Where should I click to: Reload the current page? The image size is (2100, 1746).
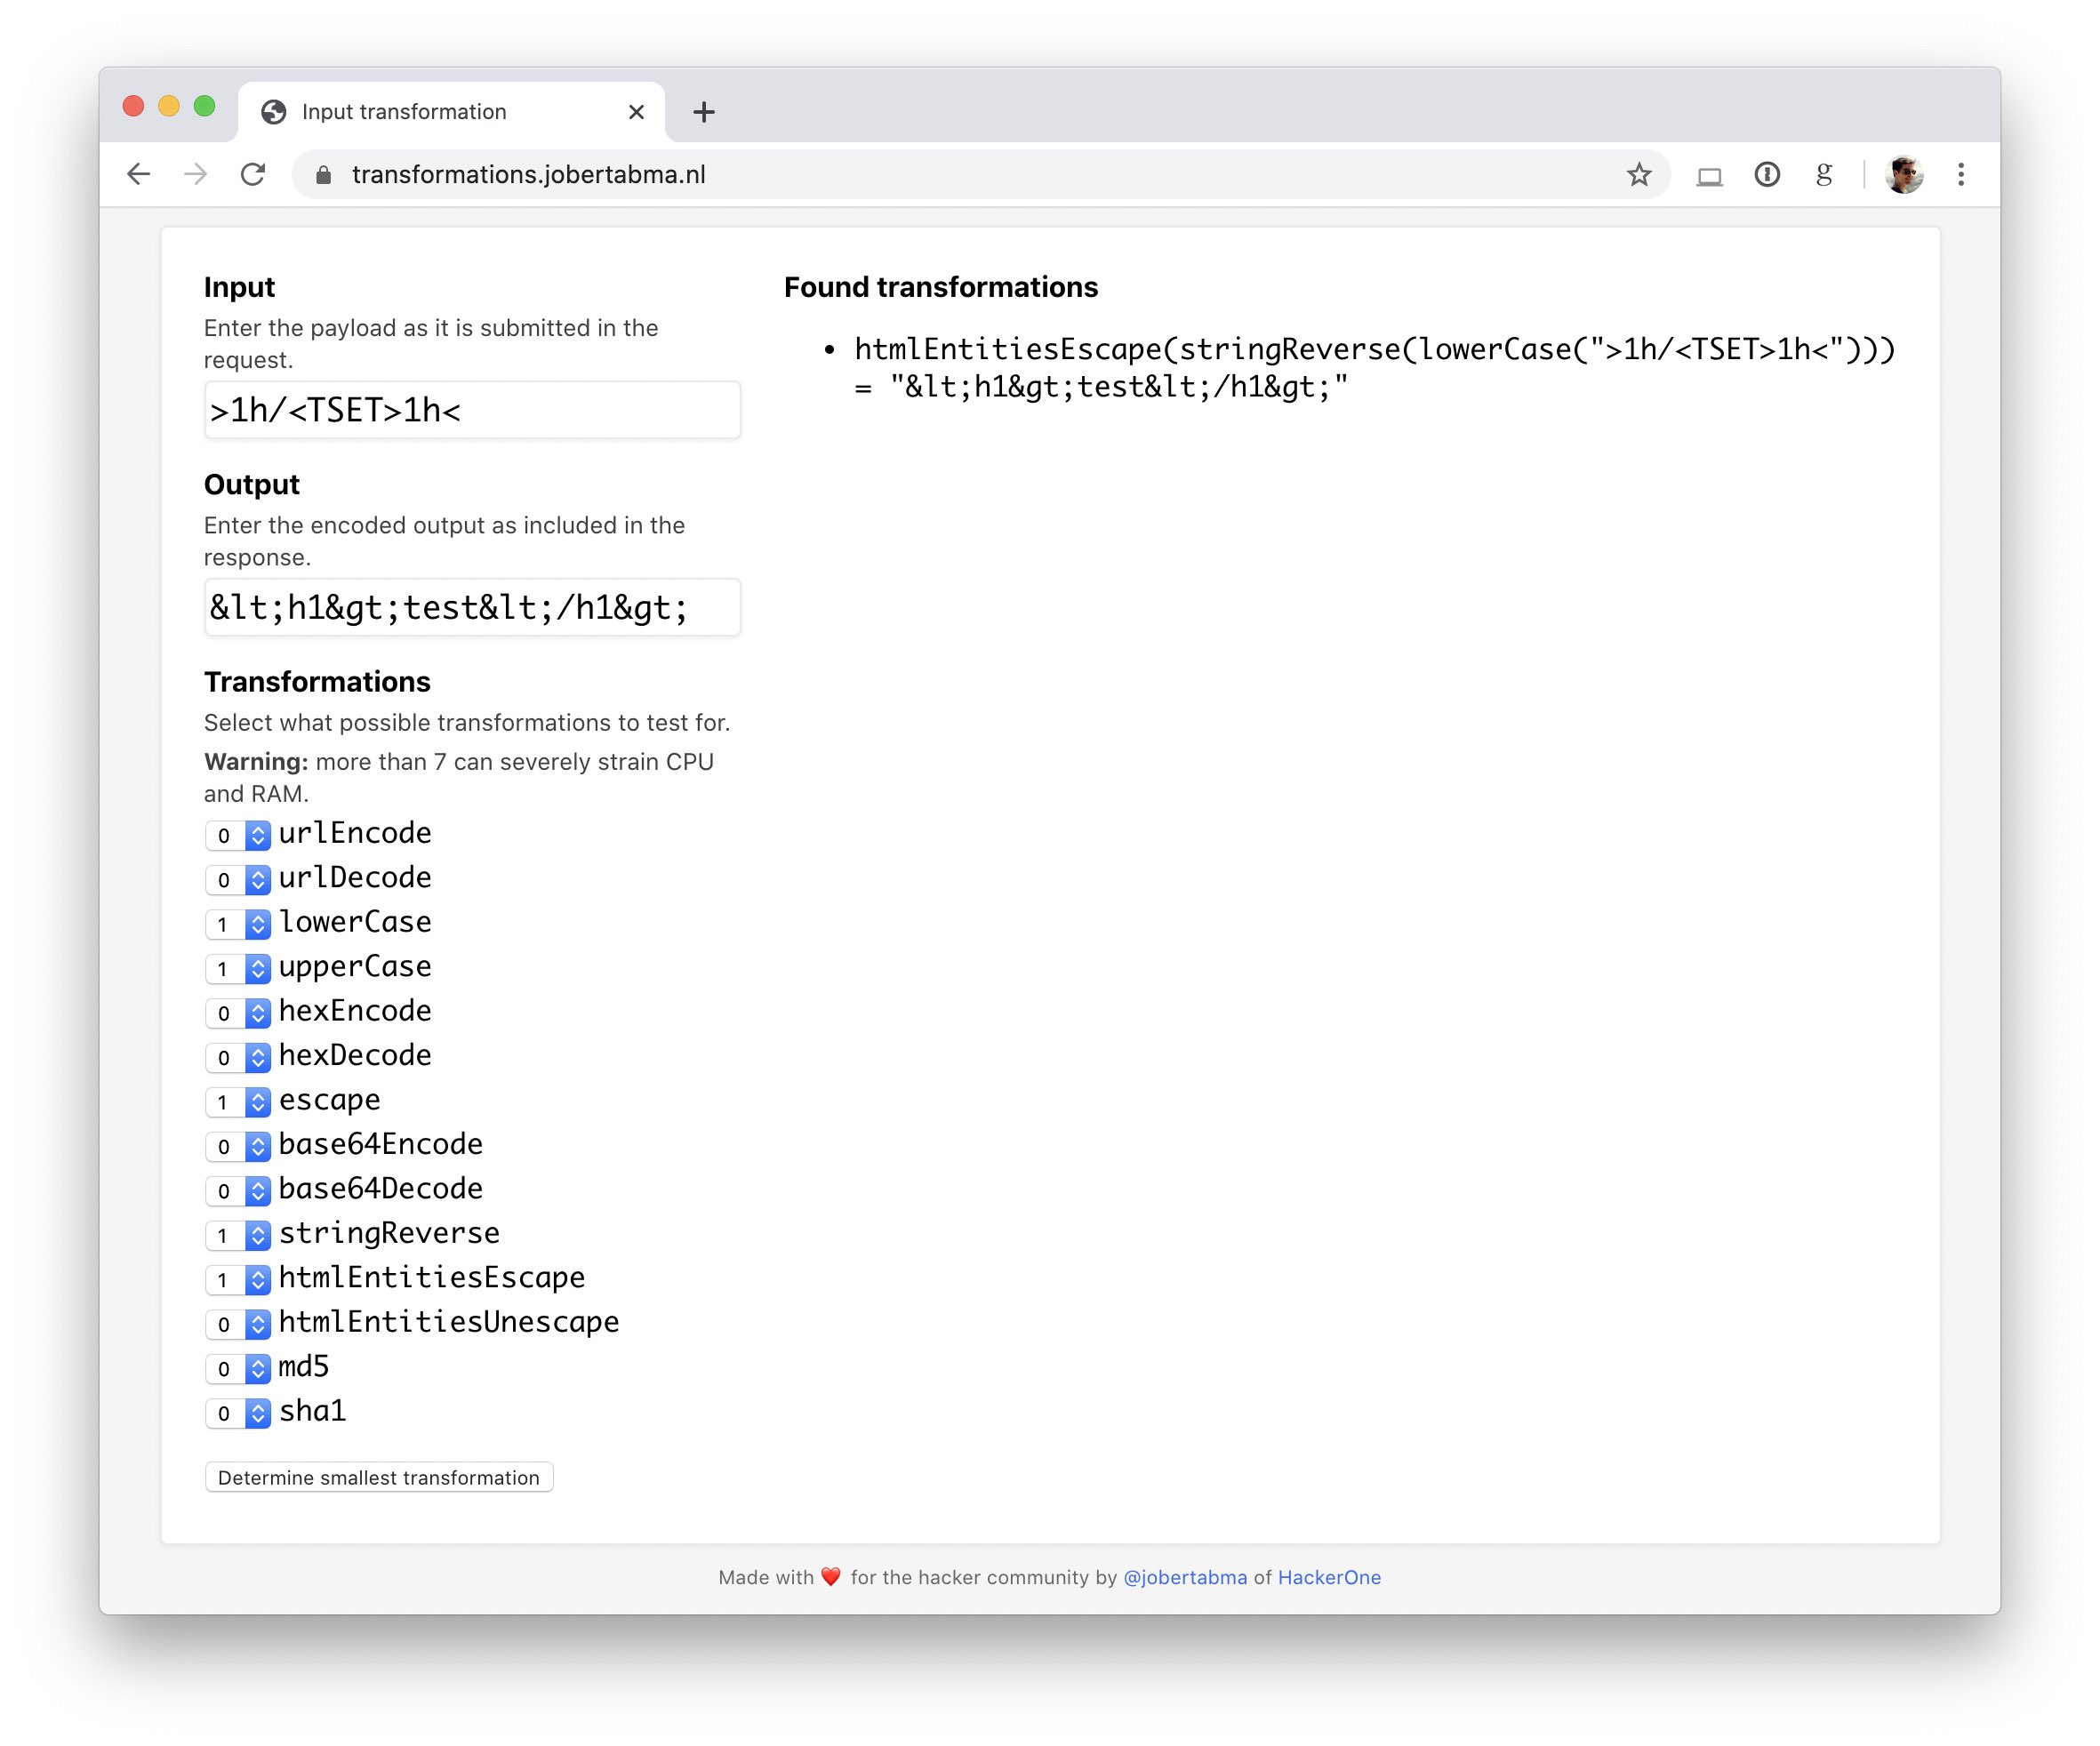[x=253, y=175]
